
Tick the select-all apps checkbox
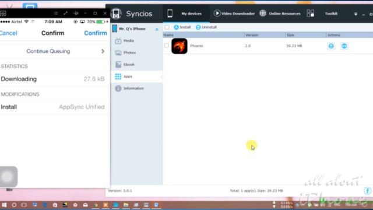coord(167,27)
